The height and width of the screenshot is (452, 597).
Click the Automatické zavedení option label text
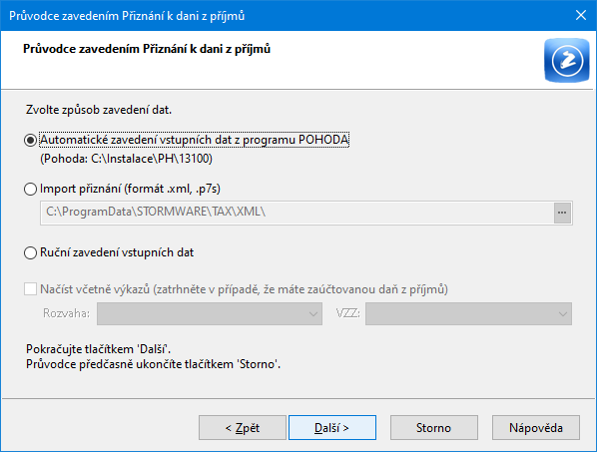195,140
